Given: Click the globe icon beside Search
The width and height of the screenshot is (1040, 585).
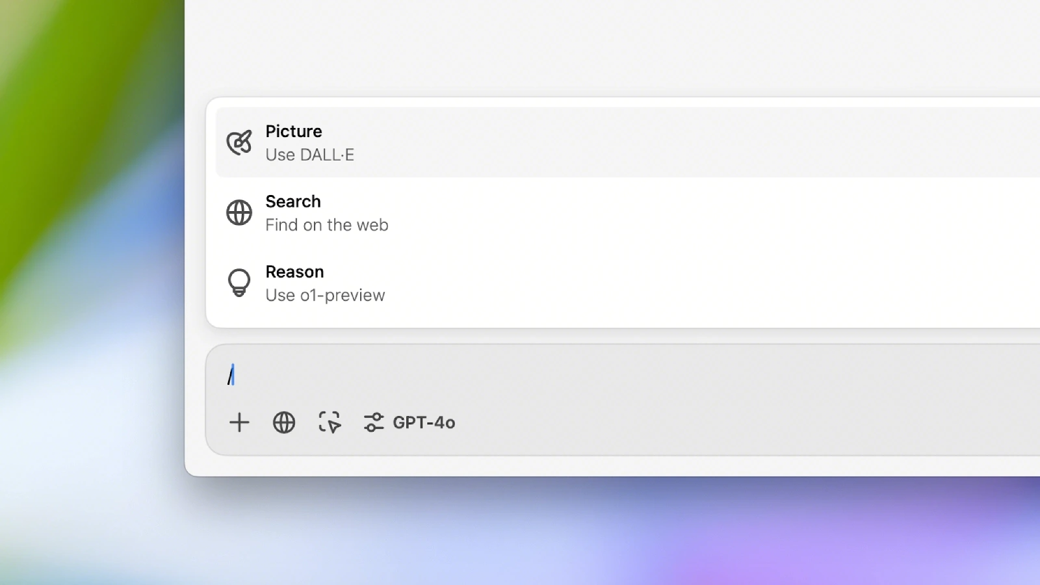Looking at the screenshot, I should click(x=239, y=213).
